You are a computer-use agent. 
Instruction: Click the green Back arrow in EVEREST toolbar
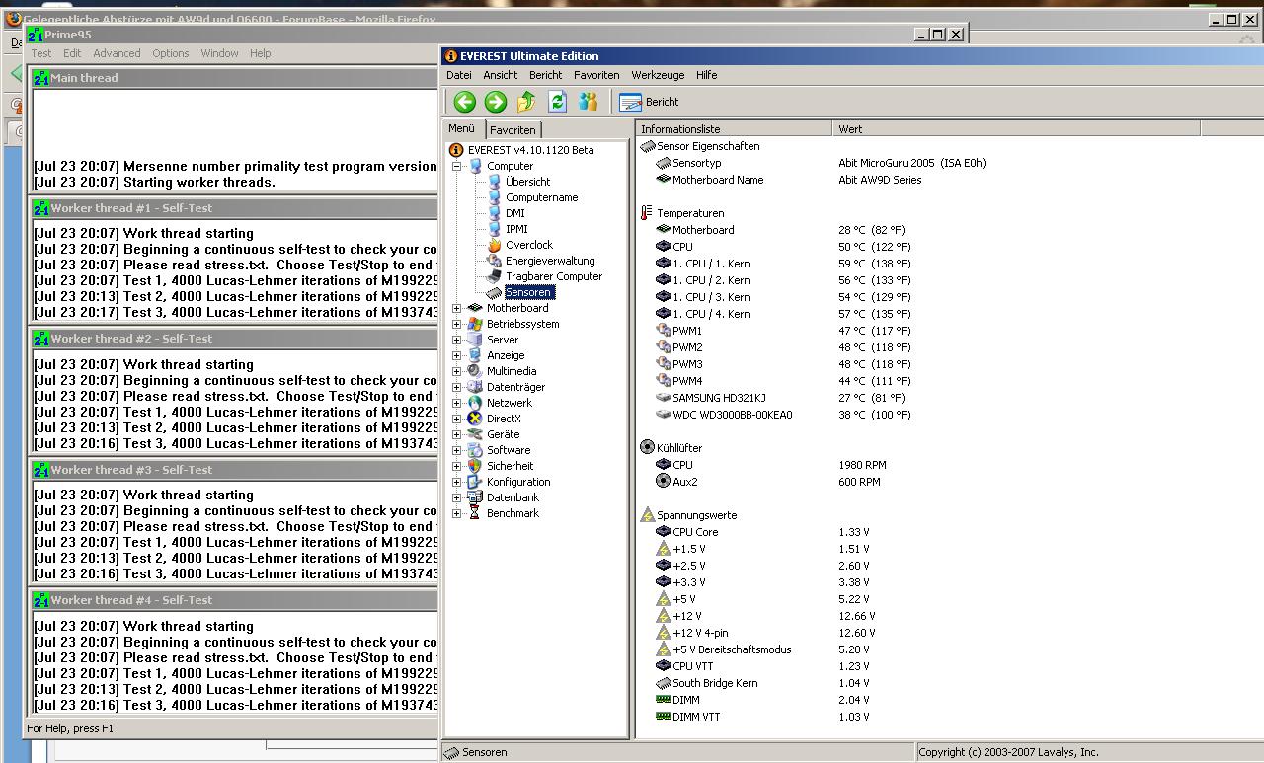point(465,102)
